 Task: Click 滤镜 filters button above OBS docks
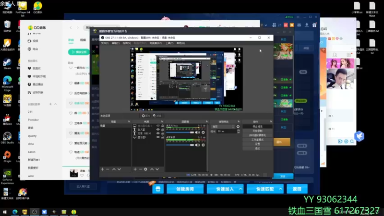(157, 116)
